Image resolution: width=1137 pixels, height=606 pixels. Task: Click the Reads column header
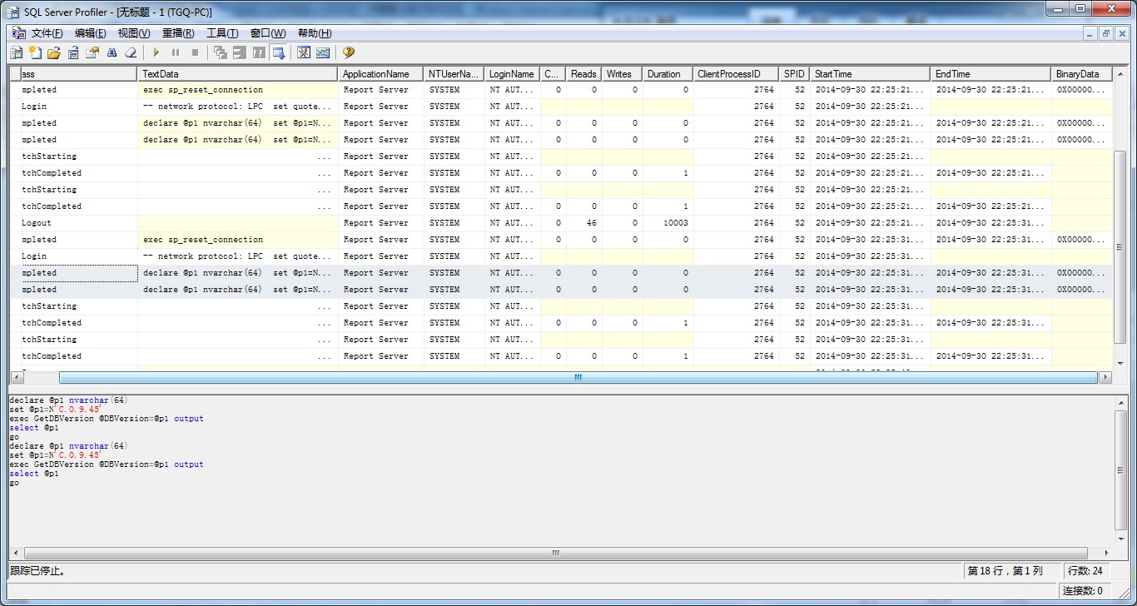(x=584, y=74)
